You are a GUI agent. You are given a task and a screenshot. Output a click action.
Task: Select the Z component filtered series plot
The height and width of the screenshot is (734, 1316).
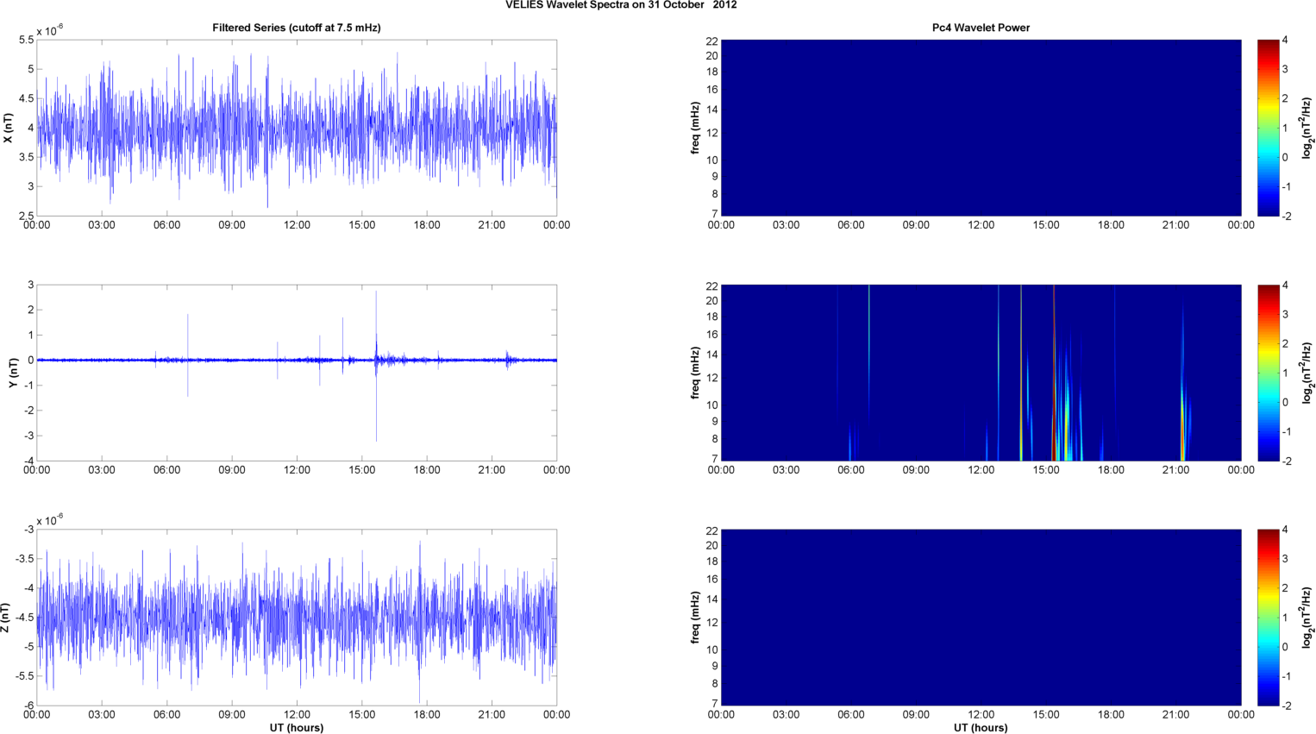point(296,618)
